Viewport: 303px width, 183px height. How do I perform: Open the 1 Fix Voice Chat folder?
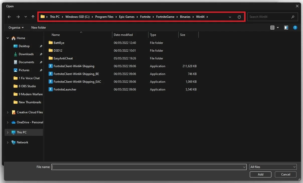click(29, 78)
